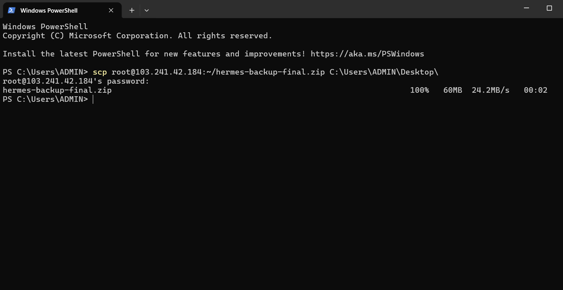Click the 00:02 elapsed time value

pos(535,90)
